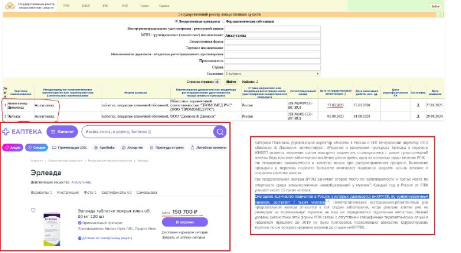This screenshot has width=461, height=253.
Task: Click the МНН field containing Апалутамид
Action: pyautogui.click(x=272, y=35)
